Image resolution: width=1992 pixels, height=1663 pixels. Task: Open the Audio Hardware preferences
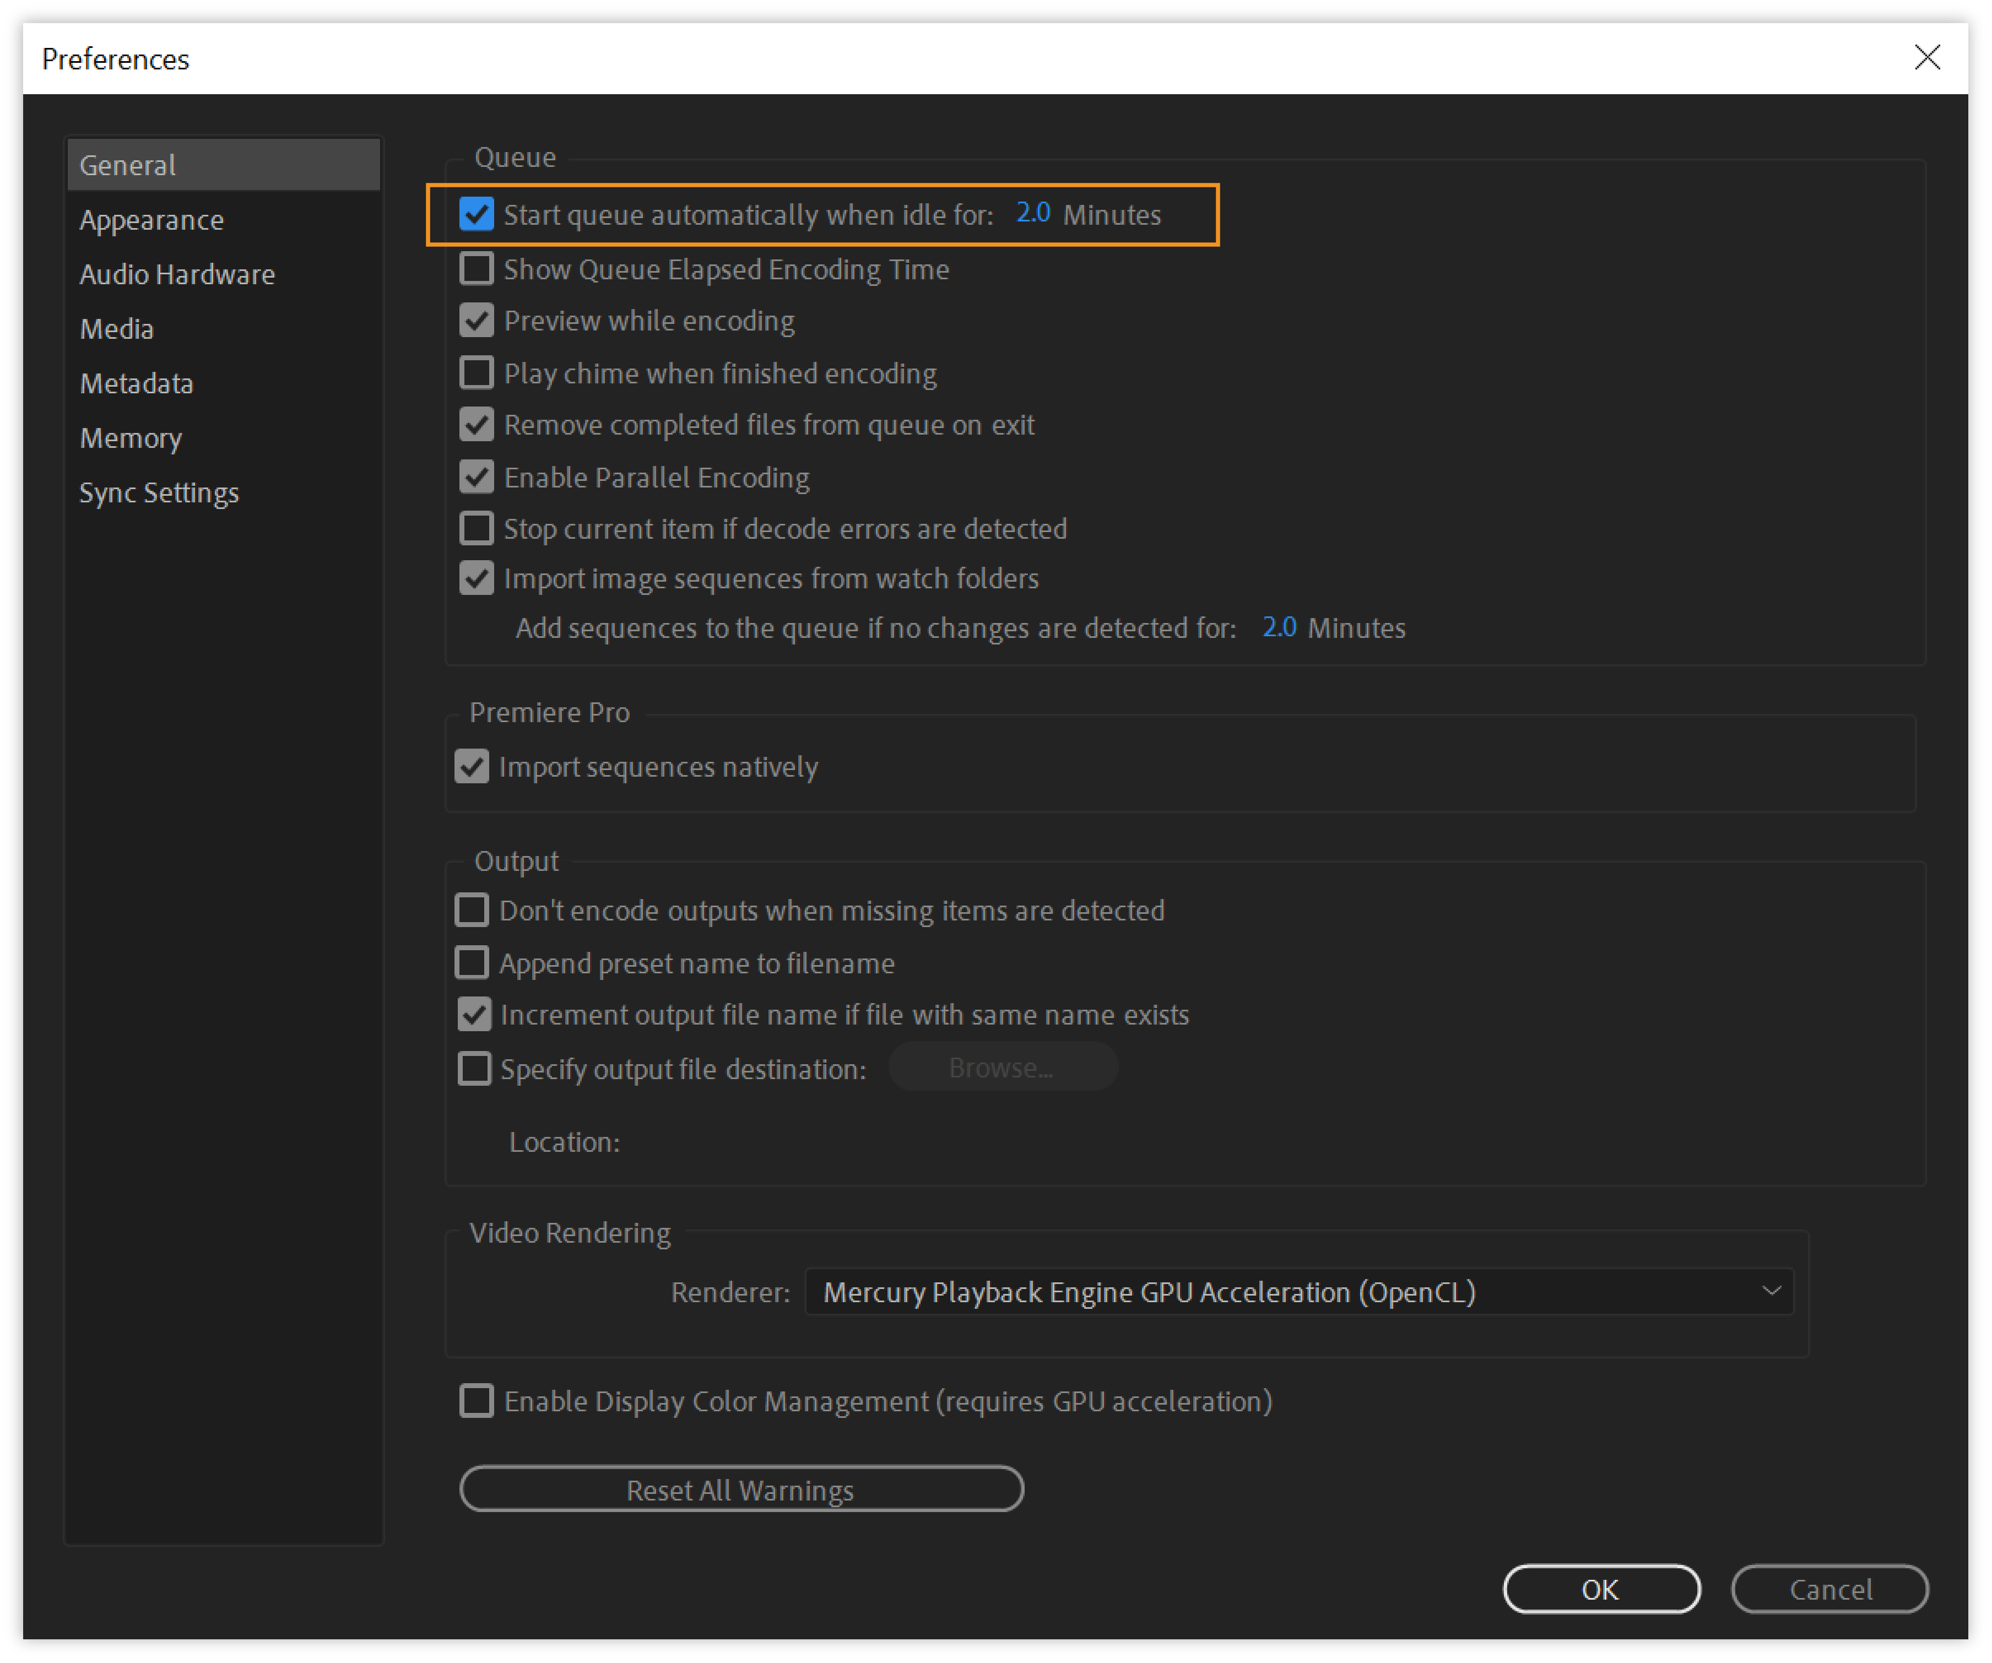pyautogui.click(x=177, y=275)
